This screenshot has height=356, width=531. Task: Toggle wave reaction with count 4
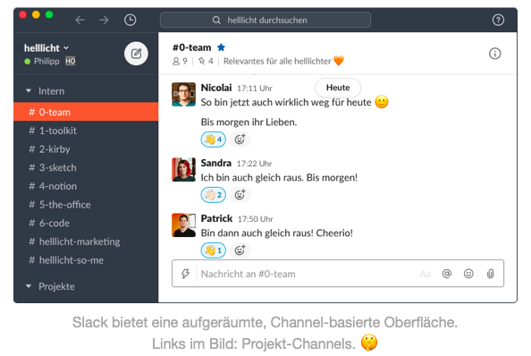[214, 140]
